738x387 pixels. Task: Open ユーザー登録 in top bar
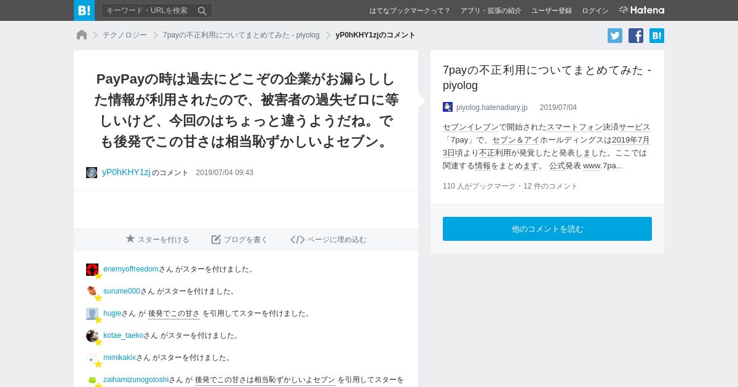pyautogui.click(x=552, y=10)
